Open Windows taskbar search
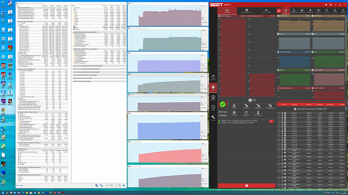 point(7,193)
